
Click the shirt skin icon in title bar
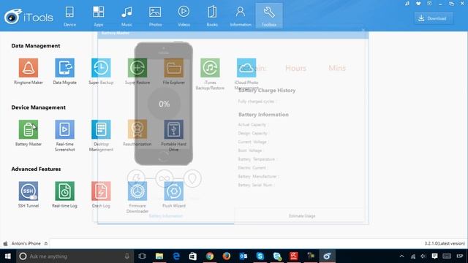(418, 4)
